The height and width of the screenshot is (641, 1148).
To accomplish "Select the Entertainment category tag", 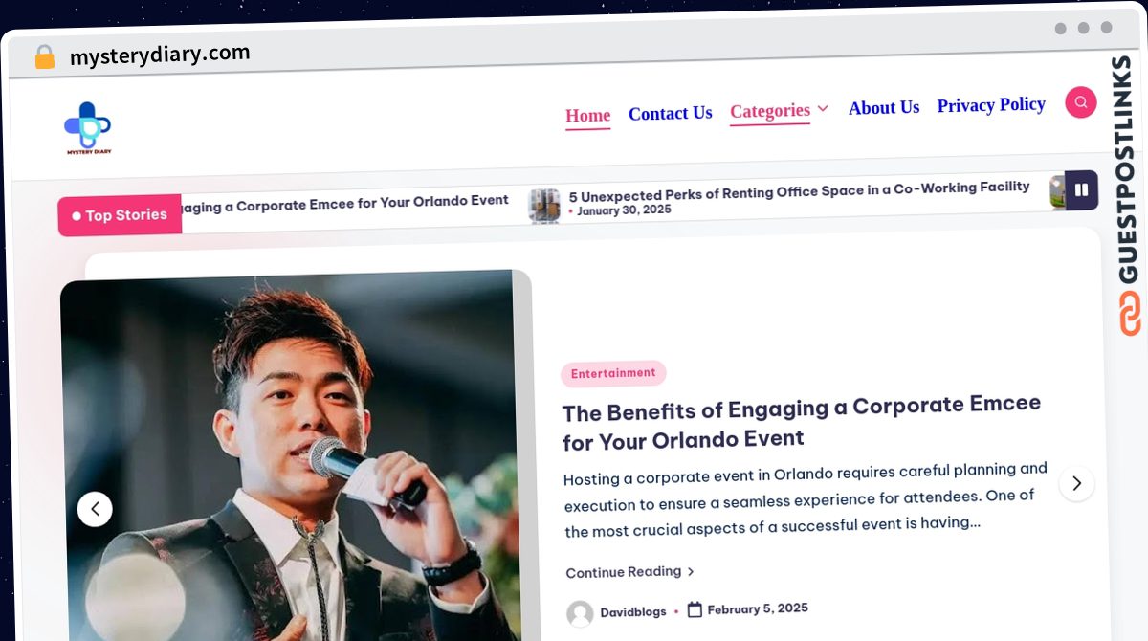I will pyautogui.click(x=613, y=373).
